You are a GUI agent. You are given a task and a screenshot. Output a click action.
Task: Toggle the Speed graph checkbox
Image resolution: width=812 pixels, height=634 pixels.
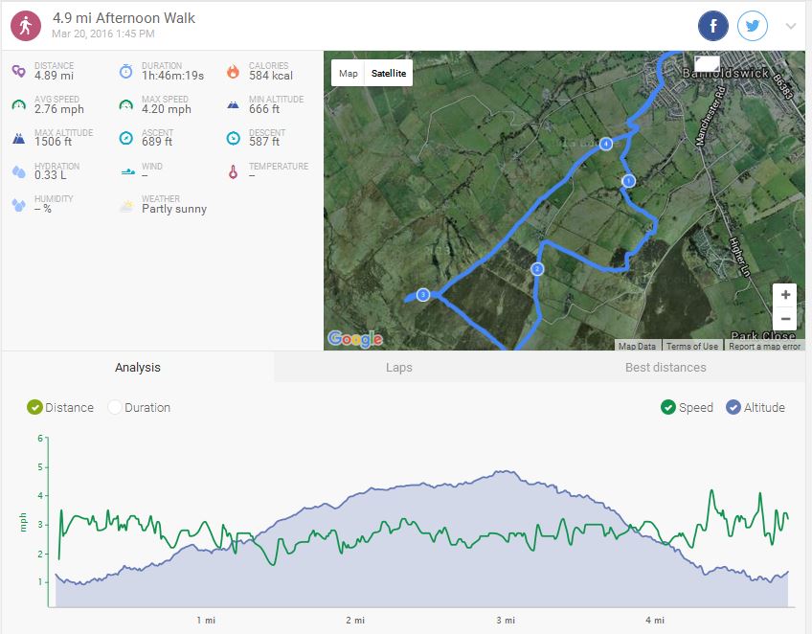click(x=668, y=407)
